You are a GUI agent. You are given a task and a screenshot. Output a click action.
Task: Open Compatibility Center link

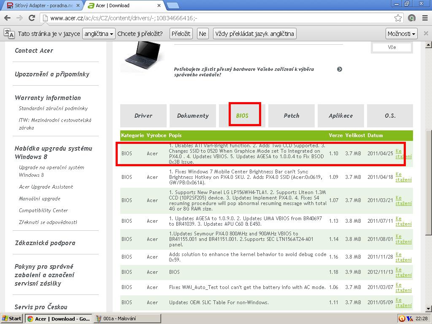(x=43, y=211)
